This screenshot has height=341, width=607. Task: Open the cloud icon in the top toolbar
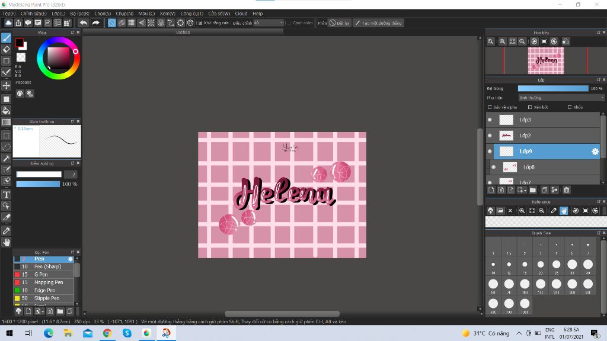(x=8, y=23)
